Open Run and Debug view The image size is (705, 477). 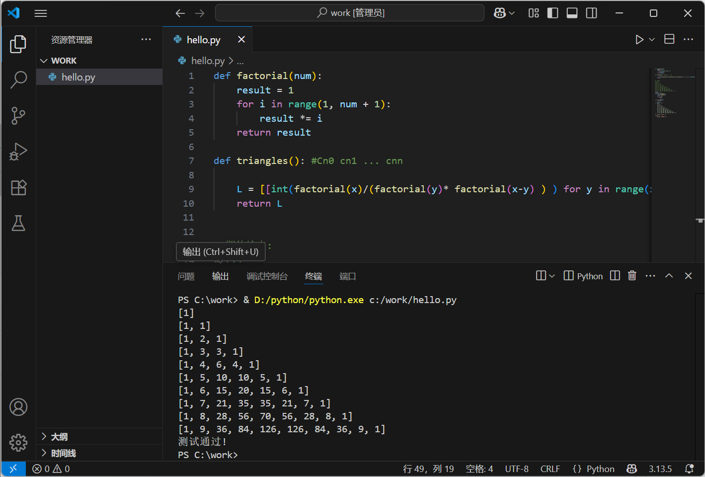pyautogui.click(x=18, y=151)
